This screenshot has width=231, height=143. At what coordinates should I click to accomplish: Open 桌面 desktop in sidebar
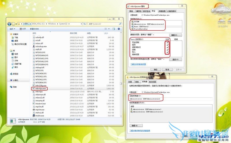pos(15,41)
